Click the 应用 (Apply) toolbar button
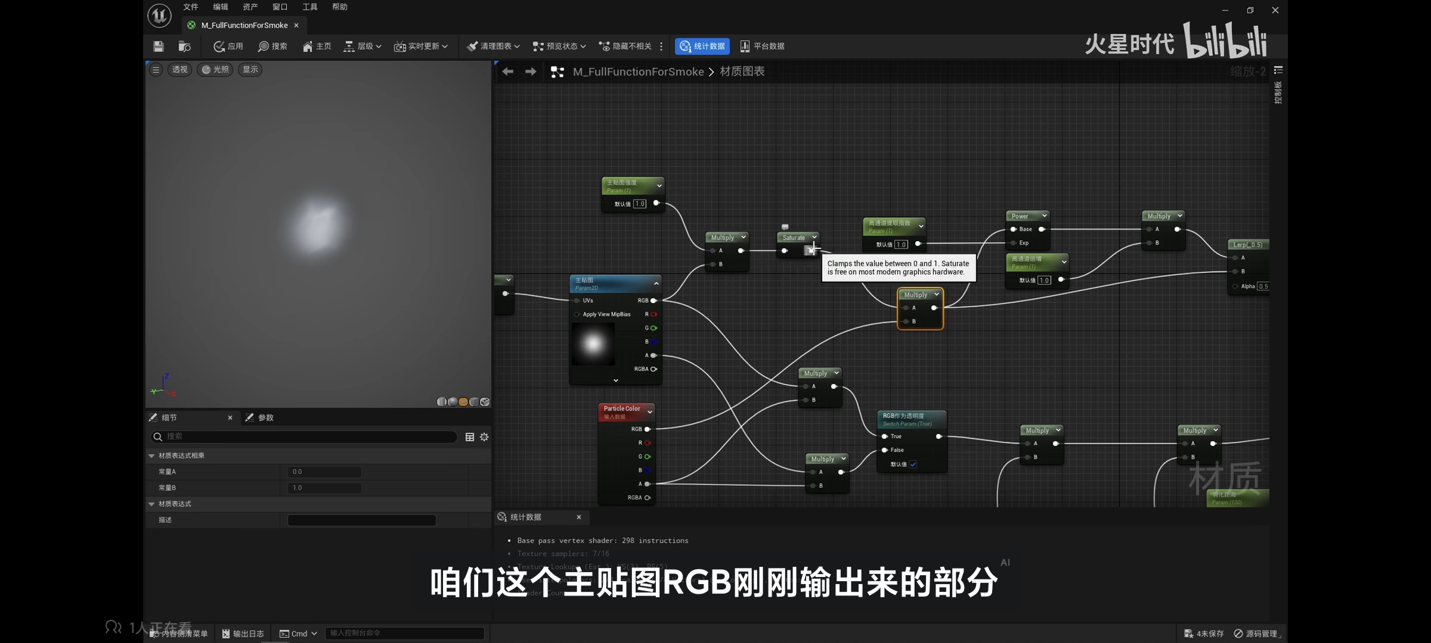Viewport: 1431px width, 643px height. [x=228, y=46]
